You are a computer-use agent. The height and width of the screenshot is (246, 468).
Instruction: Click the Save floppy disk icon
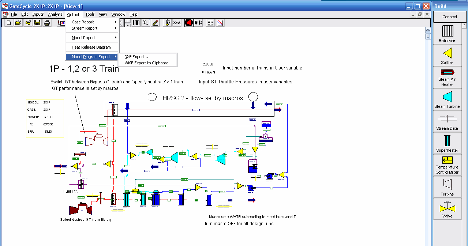[x=37, y=23]
